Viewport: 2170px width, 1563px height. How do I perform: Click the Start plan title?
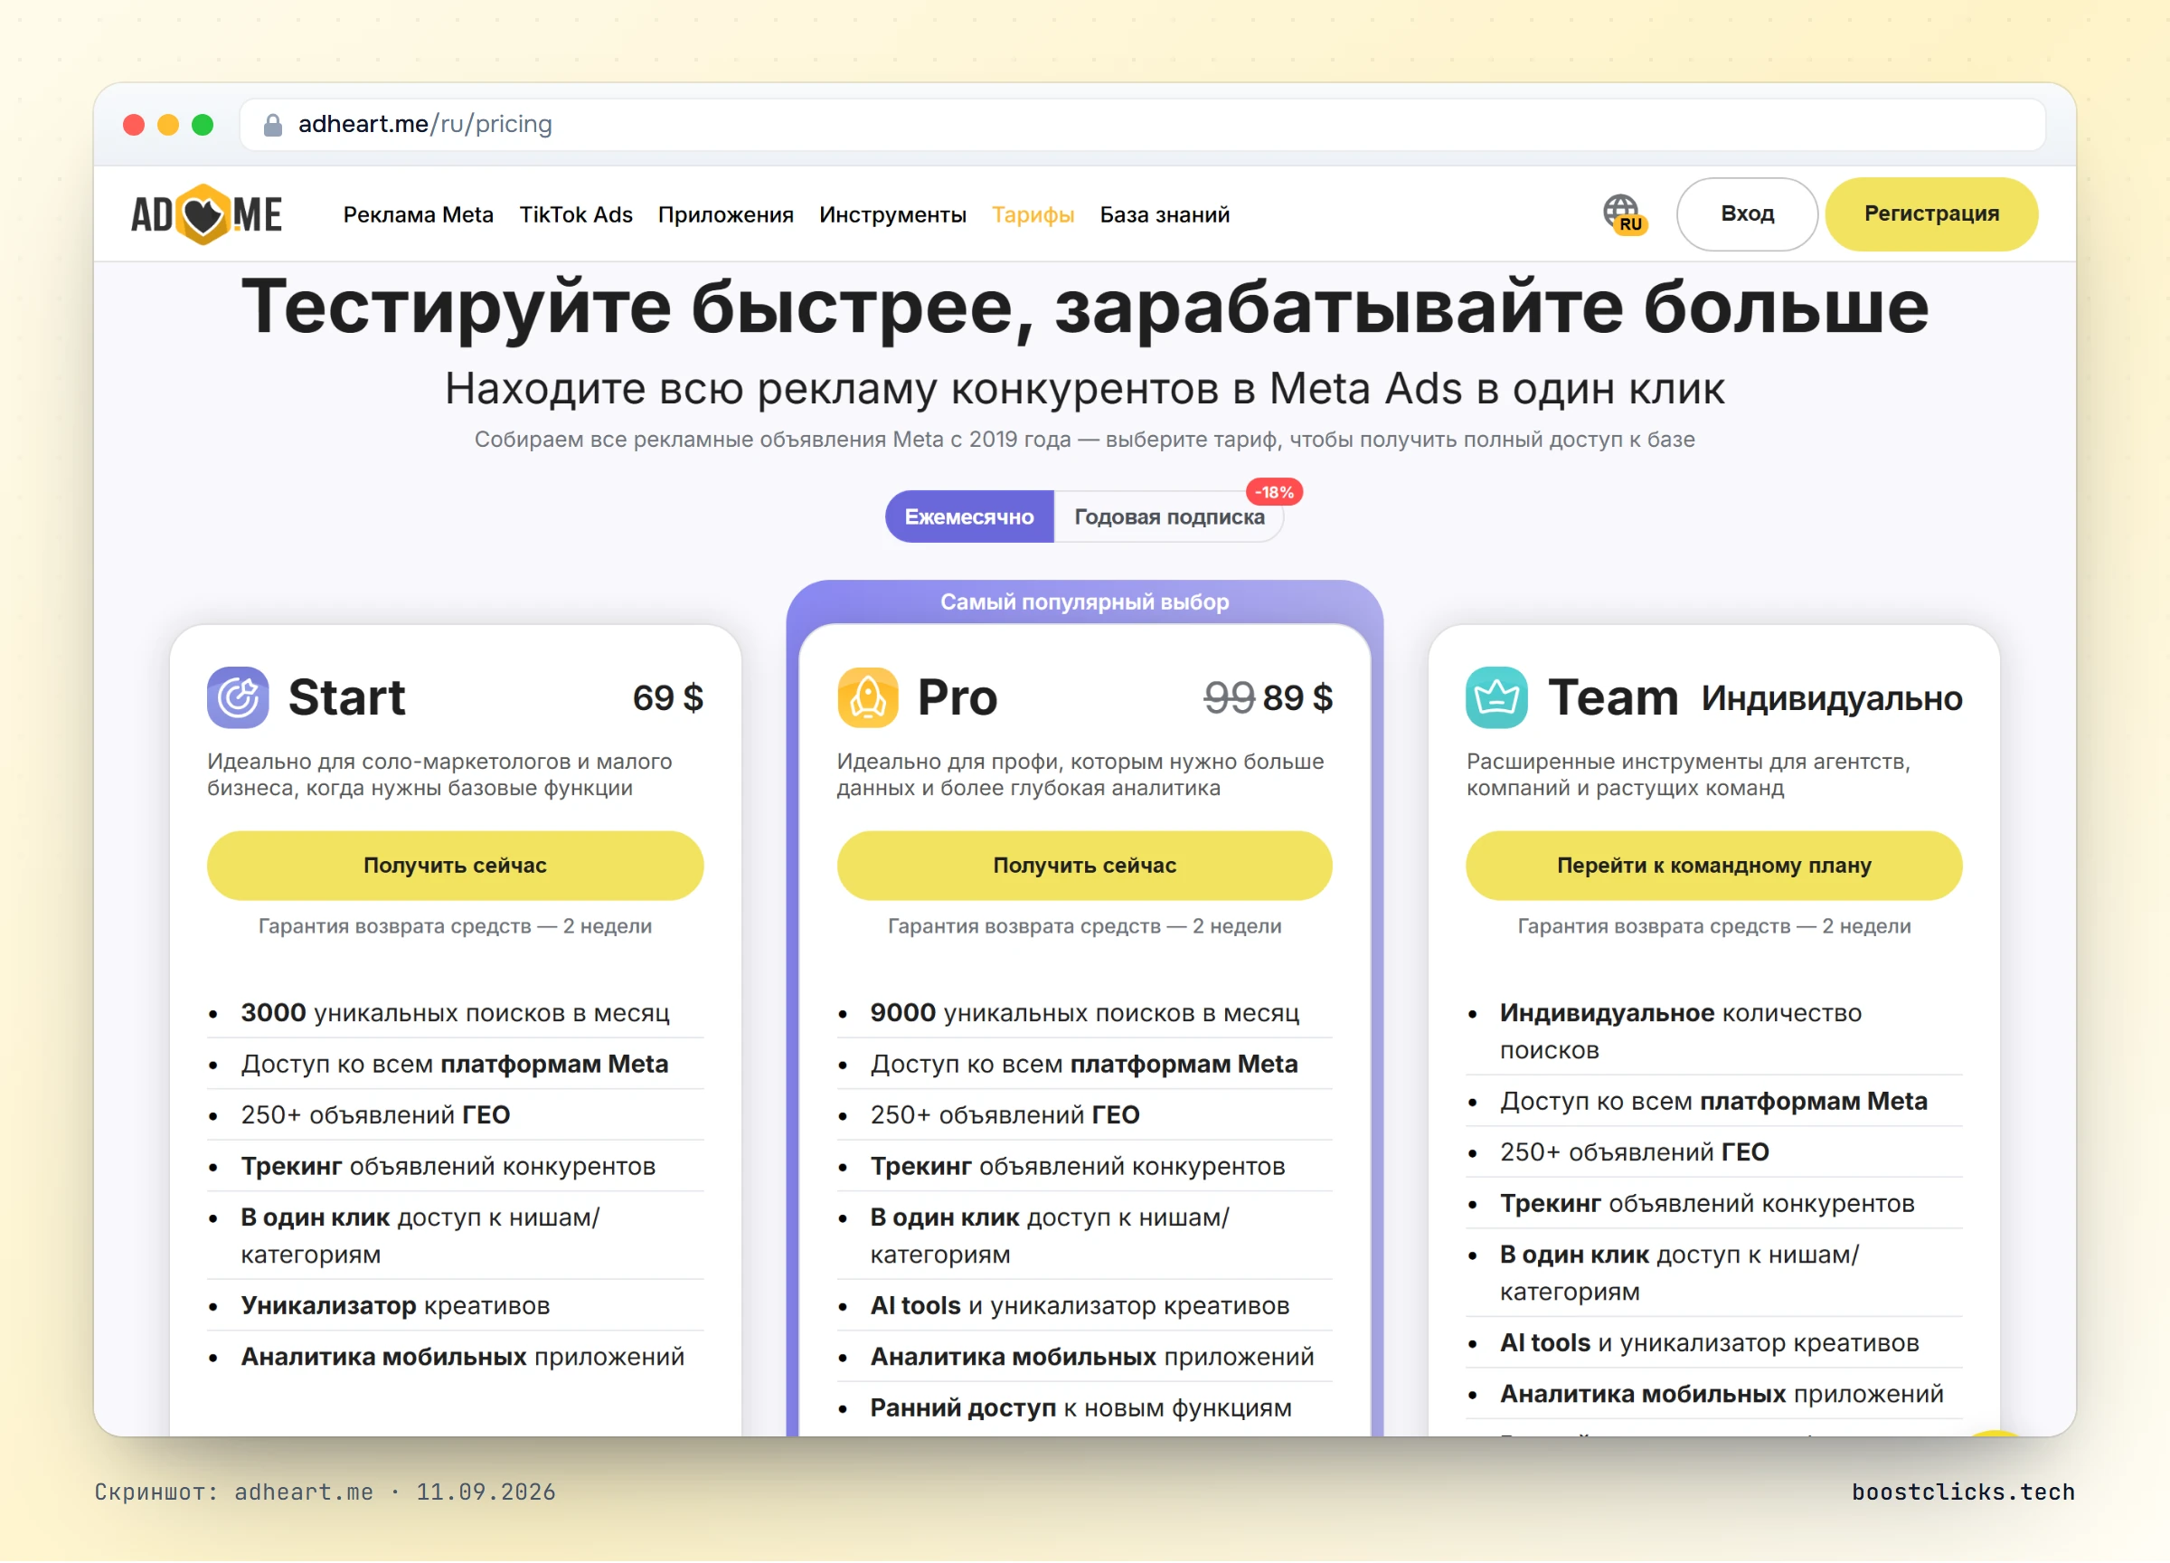pos(346,696)
